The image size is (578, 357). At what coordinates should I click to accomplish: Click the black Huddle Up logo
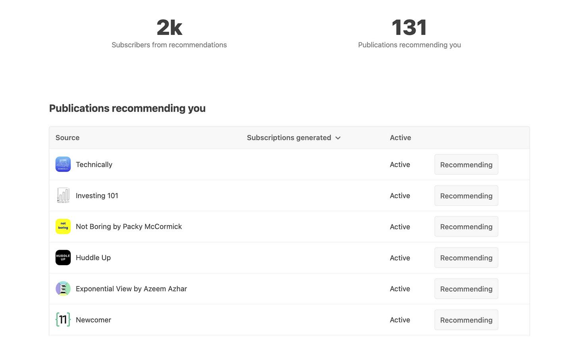(63, 258)
